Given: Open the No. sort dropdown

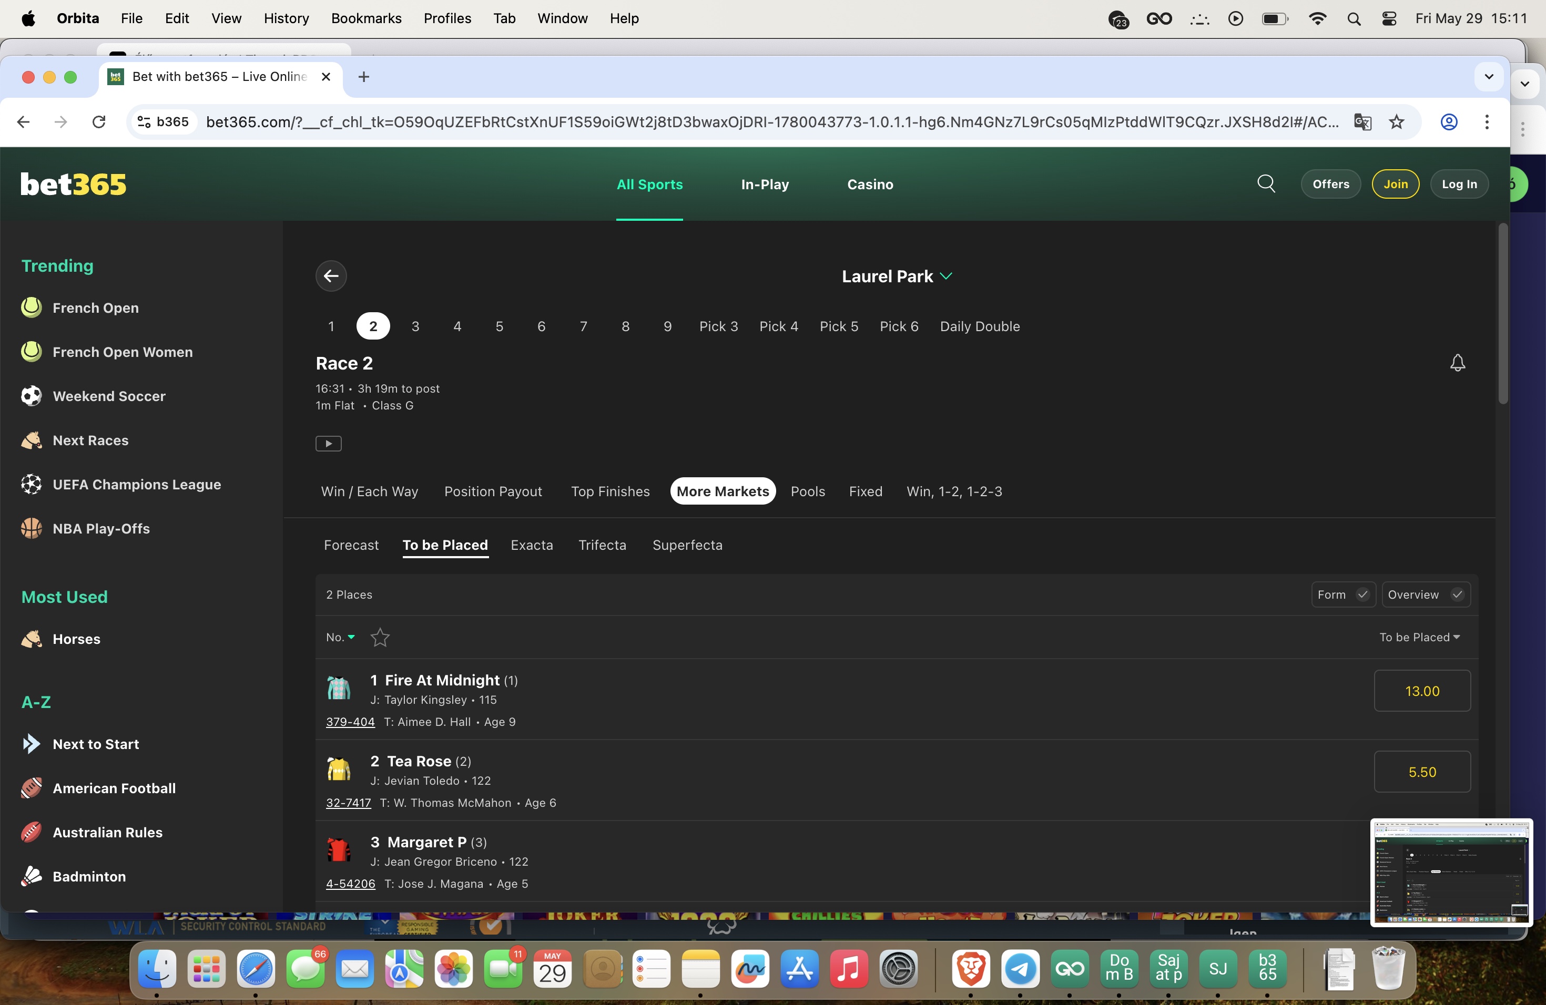Looking at the screenshot, I should [340, 638].
